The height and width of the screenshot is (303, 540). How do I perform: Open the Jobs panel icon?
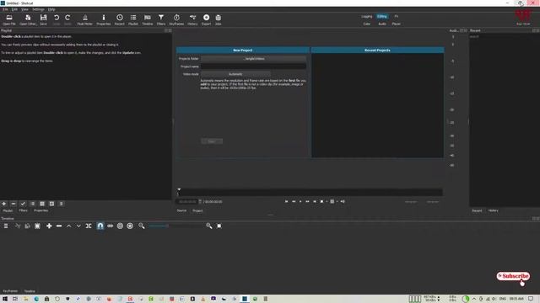[219, 19]
